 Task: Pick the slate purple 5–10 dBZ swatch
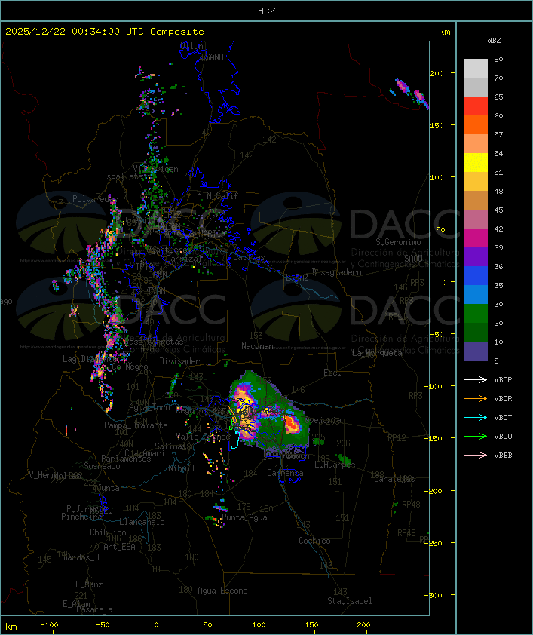(x=476, y=351)
